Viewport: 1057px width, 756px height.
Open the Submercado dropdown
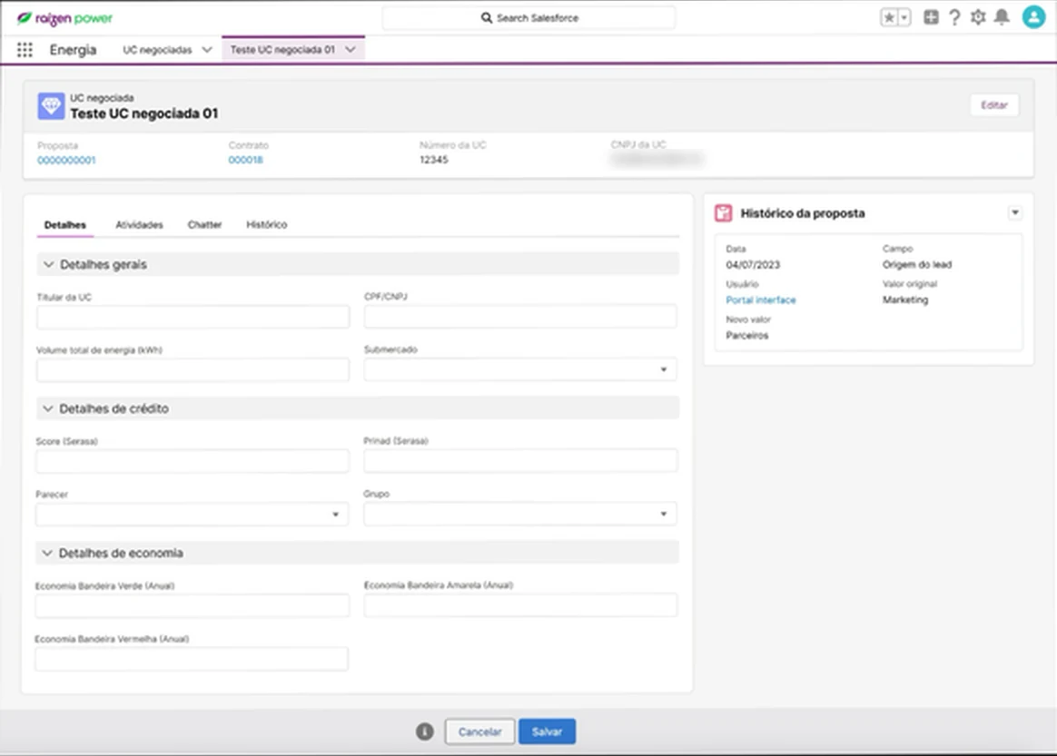pyautogui.click(x=520, y=369)
